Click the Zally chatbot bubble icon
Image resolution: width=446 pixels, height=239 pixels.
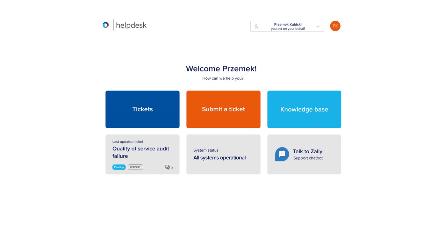[x=282, y=154]
